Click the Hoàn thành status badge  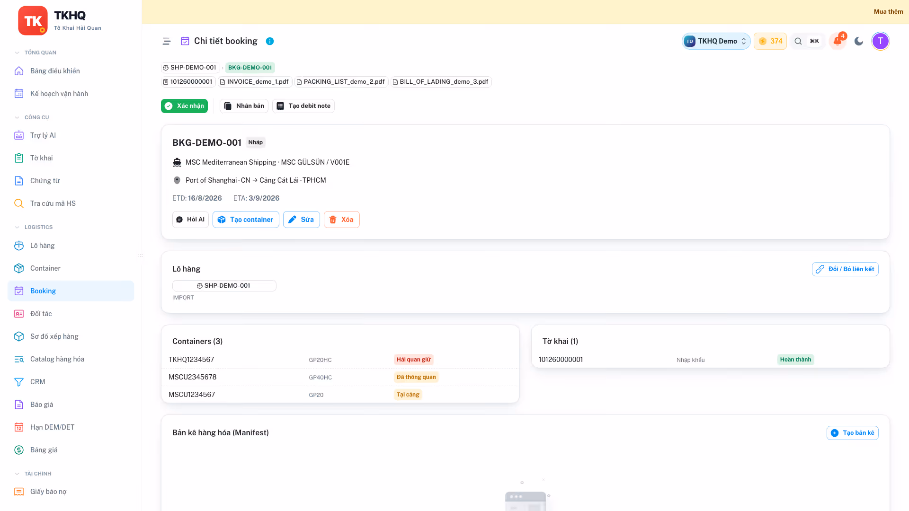pos(795,360)
